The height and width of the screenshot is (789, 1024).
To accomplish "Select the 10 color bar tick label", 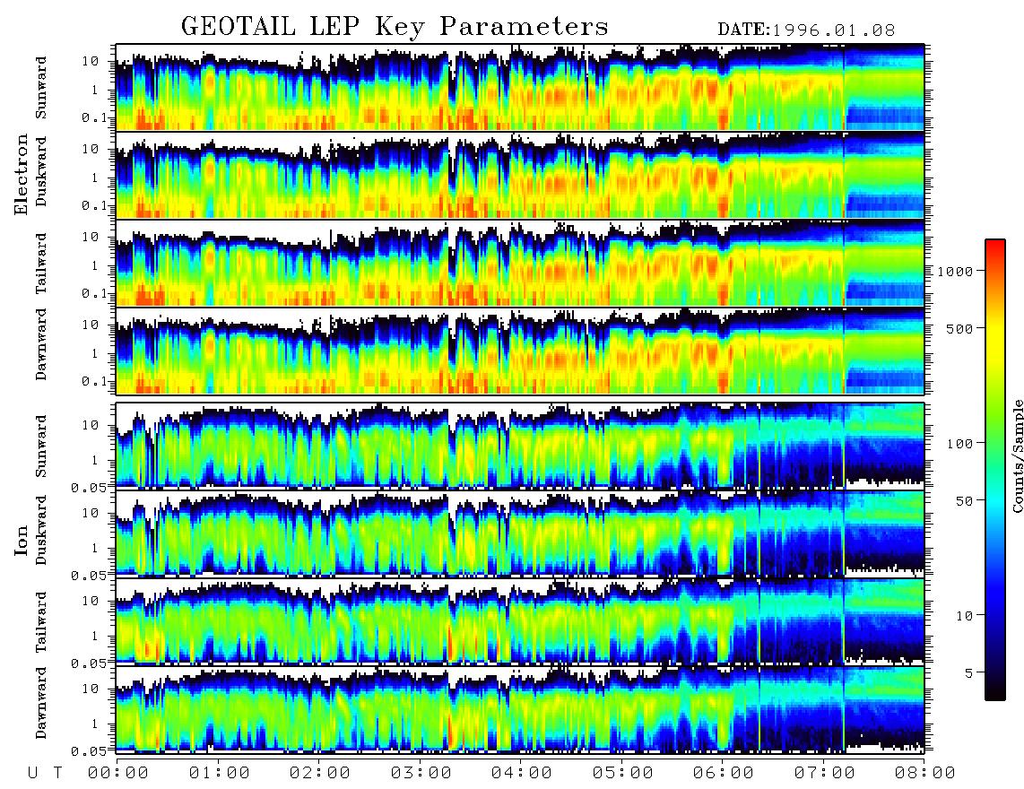I will [x=965, y=615].
